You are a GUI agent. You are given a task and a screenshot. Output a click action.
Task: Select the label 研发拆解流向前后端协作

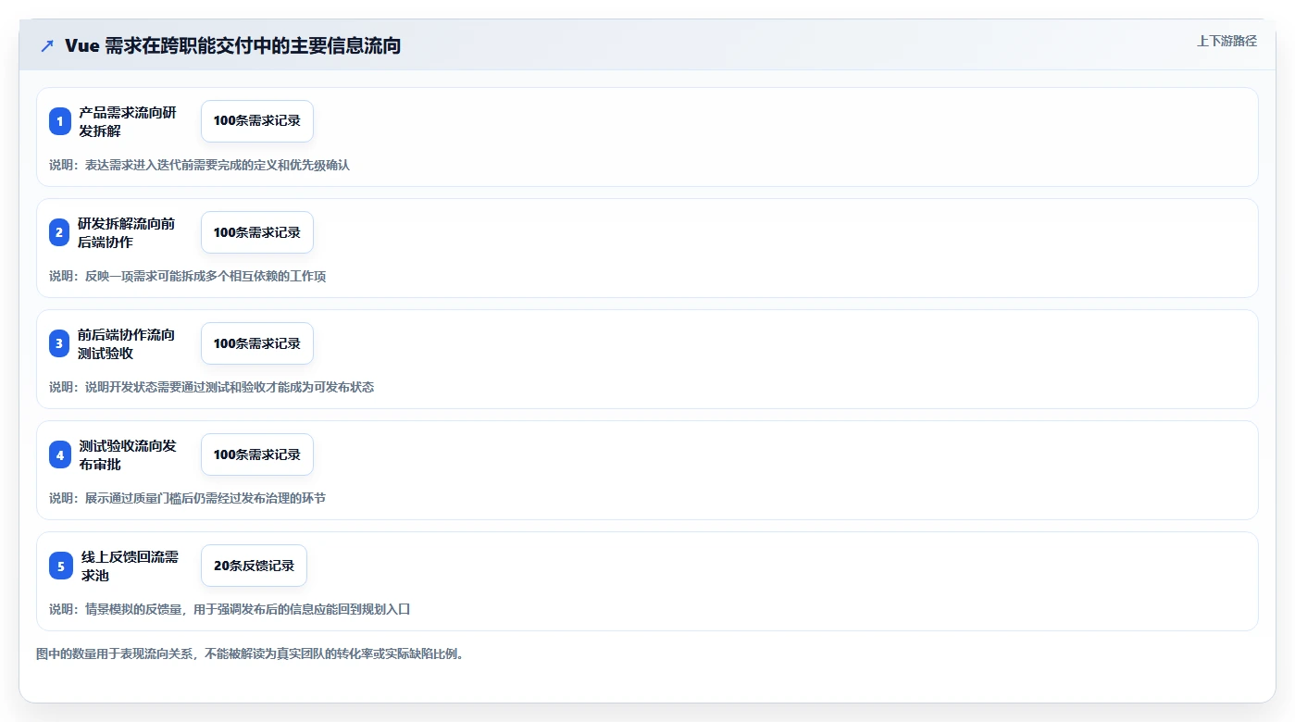pos(127,232)
